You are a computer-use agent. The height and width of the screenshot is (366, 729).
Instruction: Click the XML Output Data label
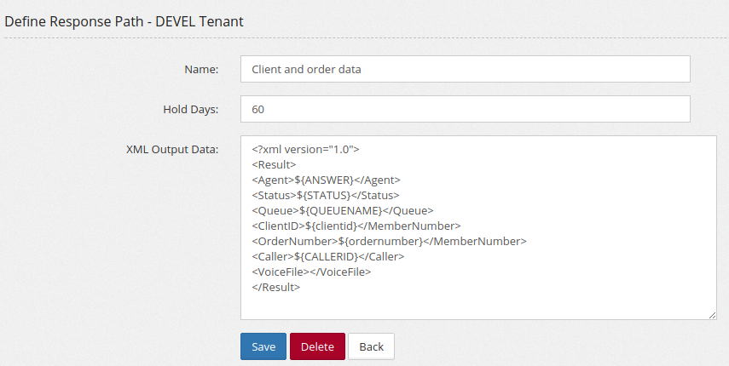click(x=172, y=149)
